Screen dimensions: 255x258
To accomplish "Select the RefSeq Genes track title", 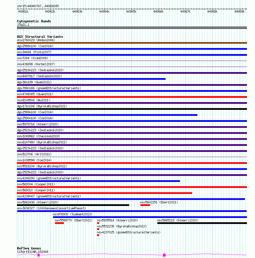I will tap(29, 248).
